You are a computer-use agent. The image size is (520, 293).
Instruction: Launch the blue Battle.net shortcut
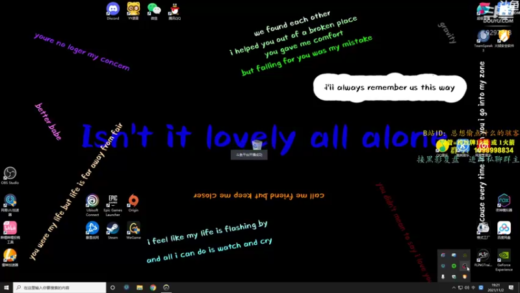click(x=92, y=230)
